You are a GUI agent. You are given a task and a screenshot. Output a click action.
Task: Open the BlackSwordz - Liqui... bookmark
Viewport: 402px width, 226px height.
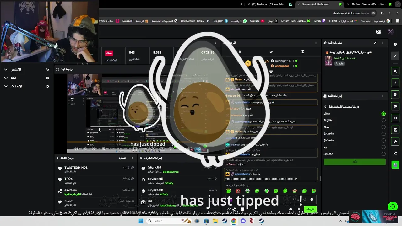click(194, 21)
